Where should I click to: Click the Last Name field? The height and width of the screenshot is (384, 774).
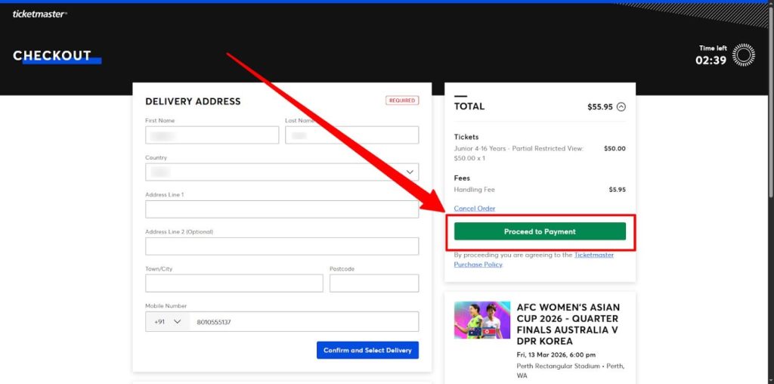pos(352,135)
